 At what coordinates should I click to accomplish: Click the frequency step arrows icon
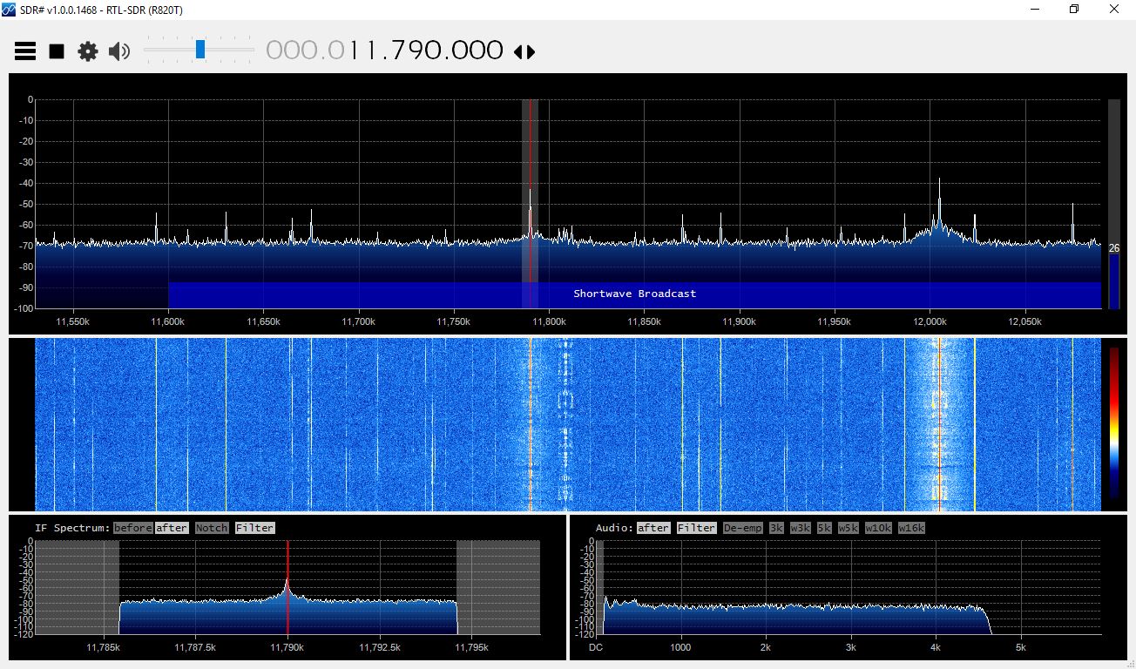524,51
